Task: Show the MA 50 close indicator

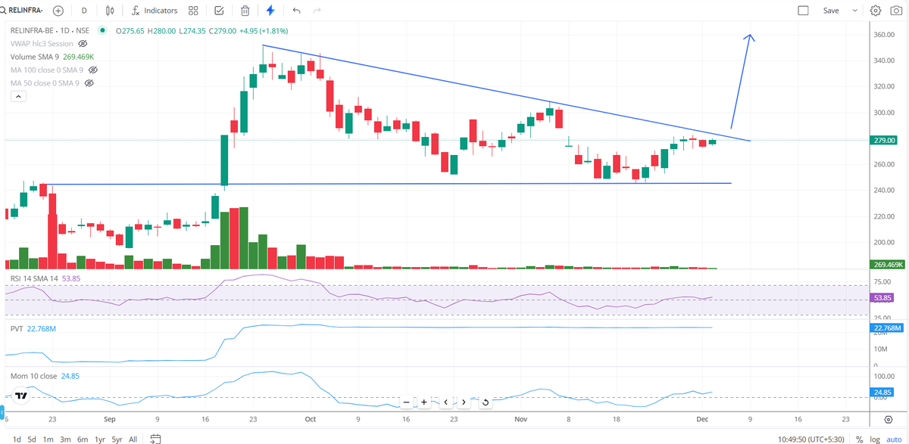Action: (x=89, y=82)
